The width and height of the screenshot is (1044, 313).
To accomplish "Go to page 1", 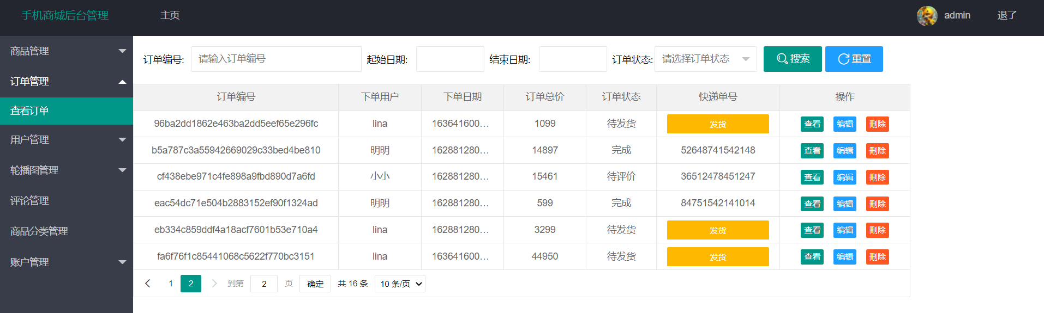I will click(171, 284).
